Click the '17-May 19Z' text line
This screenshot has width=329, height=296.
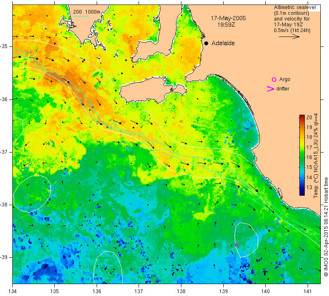click(288, 25)
